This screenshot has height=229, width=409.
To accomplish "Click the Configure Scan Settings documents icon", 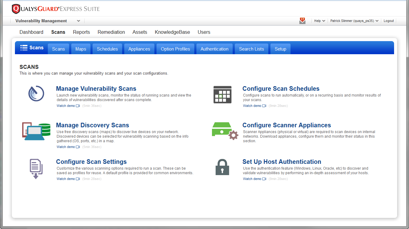I will pos(36,169).
